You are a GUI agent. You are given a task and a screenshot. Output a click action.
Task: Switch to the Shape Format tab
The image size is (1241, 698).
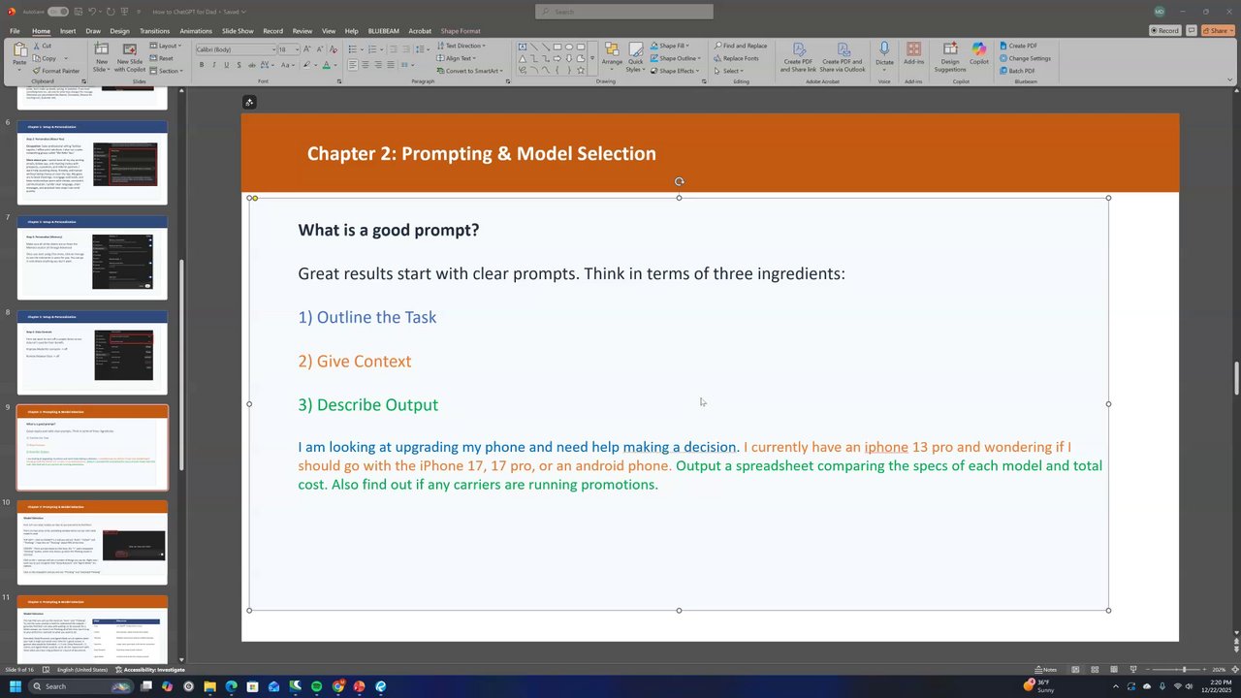pos(460,31)
